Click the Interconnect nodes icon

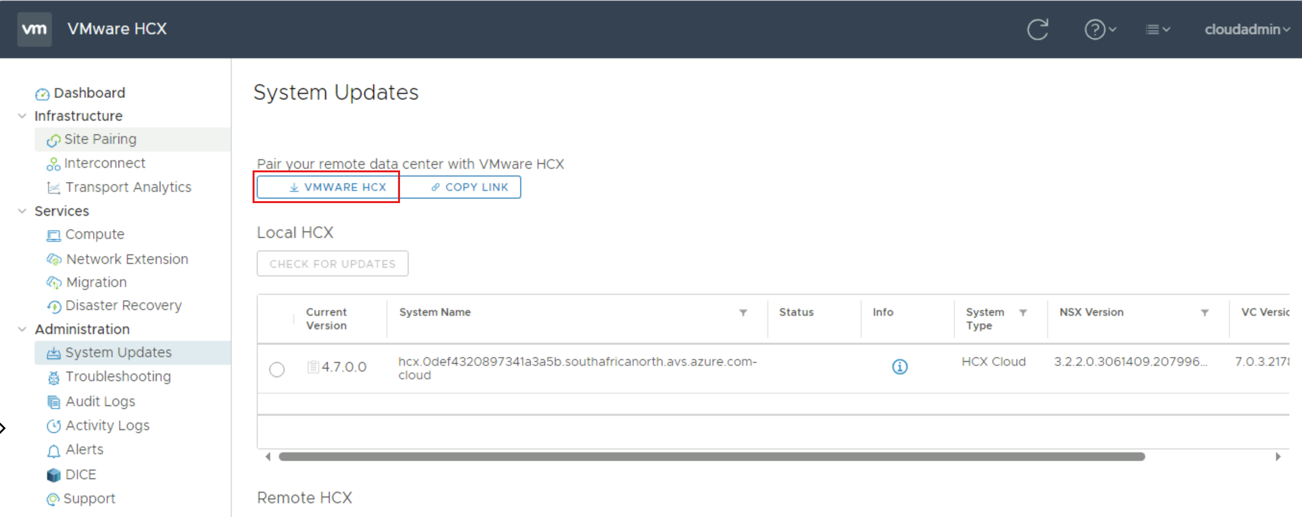[x=53, y=164]
